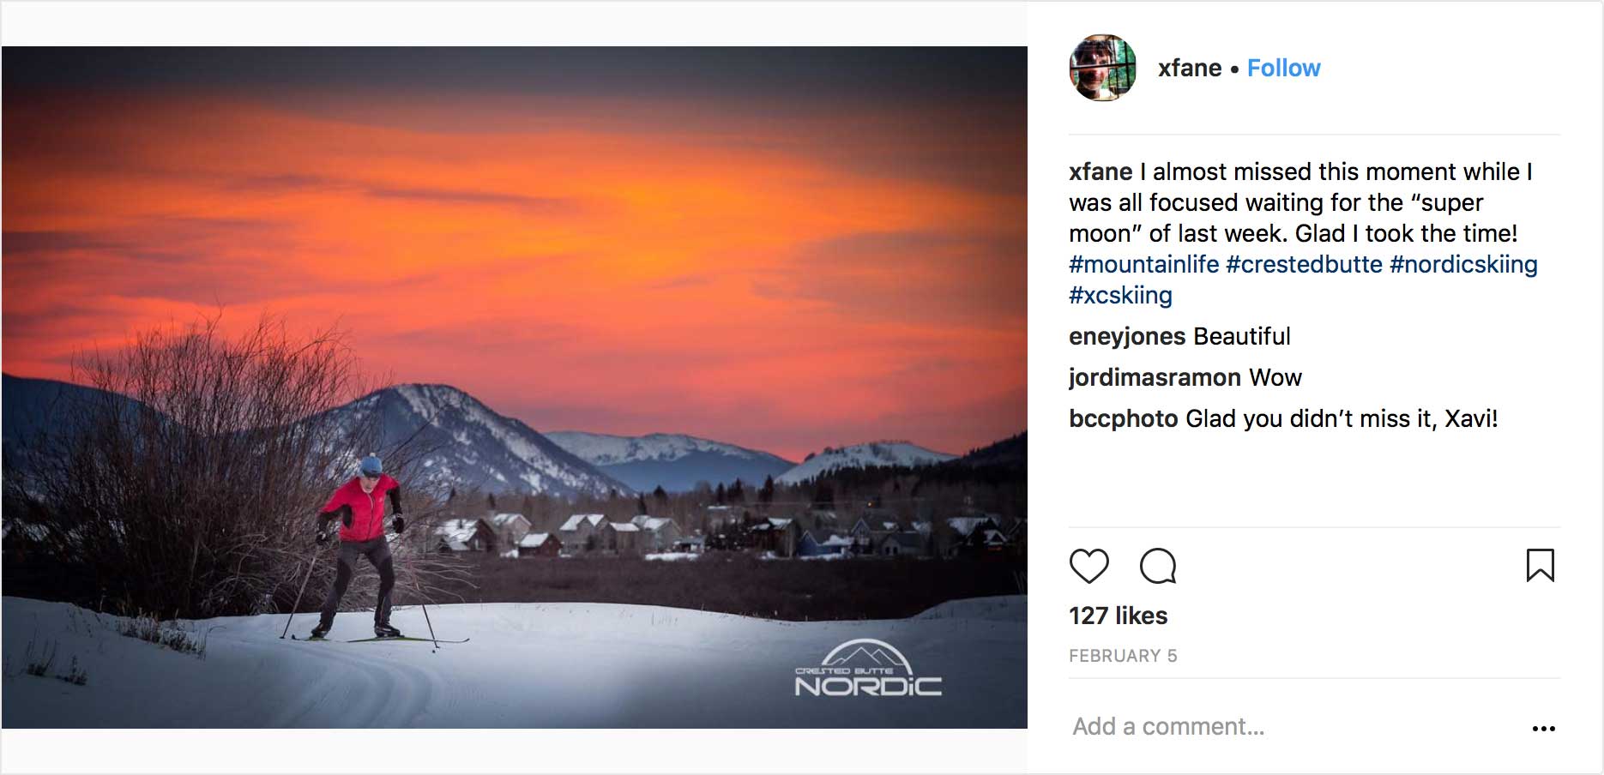
Task: Click the February 5 post date
Action: (1123, 656)
